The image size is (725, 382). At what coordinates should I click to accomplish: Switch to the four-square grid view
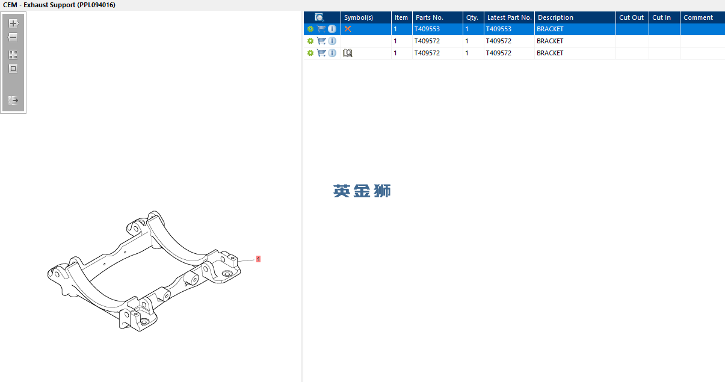click(x=13, y=54)
